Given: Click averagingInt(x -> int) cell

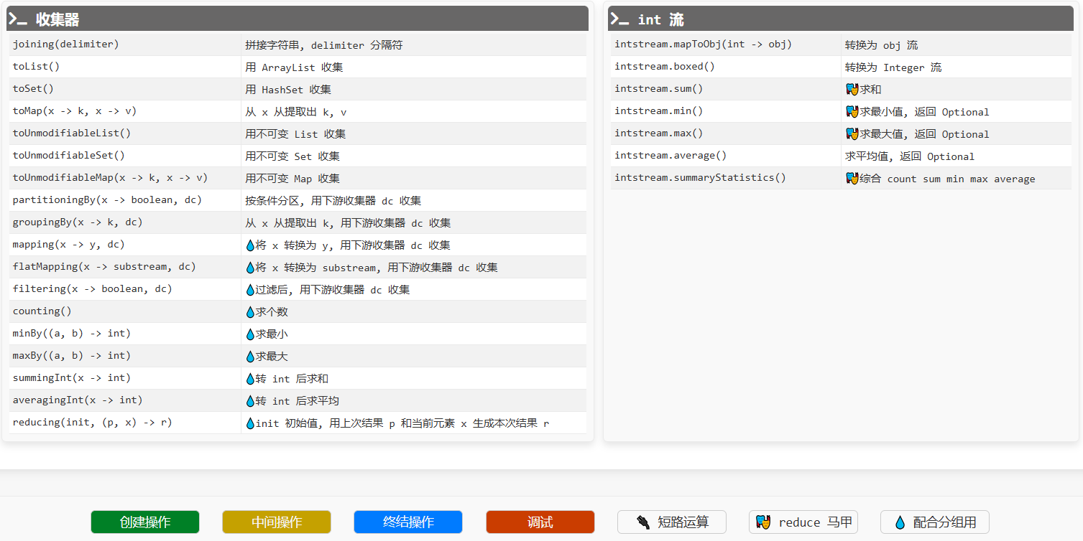Looking at the screenshot, I should tap(125, 400).
